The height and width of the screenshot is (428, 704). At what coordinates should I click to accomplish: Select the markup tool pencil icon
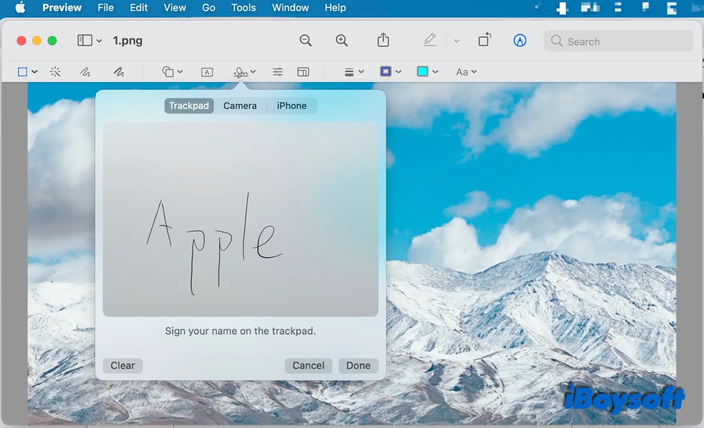pyautogui.click(x=430, y=40)
